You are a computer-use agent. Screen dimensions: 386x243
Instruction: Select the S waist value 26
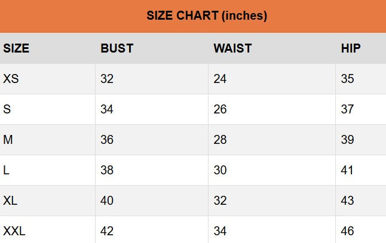pyautogui.click(x=220, y=109)
